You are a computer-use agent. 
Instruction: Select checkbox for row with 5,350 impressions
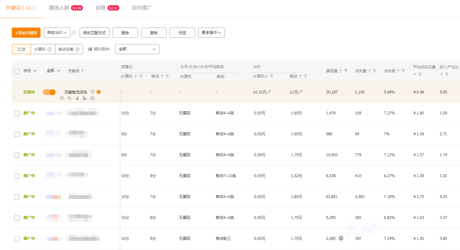(x=17, y=218)
